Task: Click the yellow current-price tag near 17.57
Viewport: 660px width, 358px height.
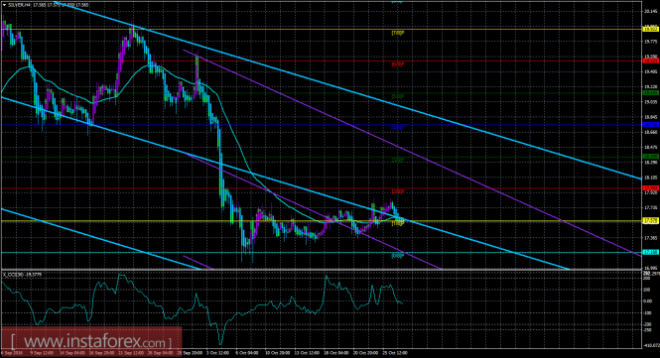Action: click(x=650, y=220)
